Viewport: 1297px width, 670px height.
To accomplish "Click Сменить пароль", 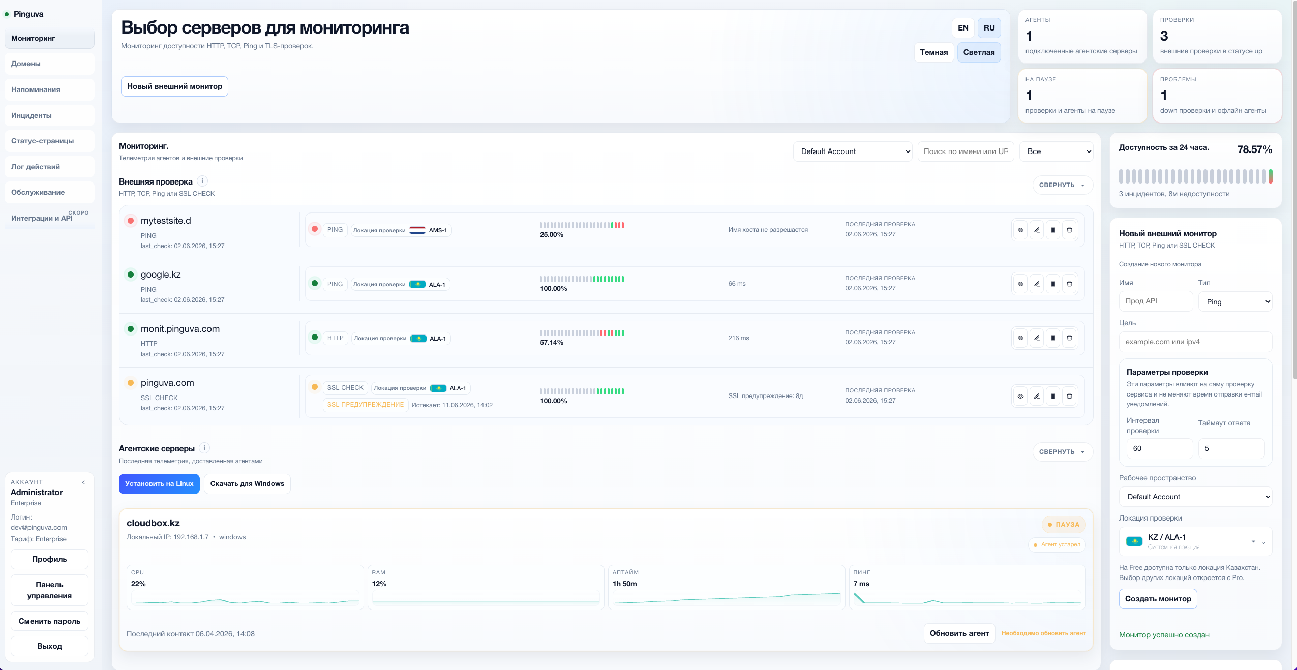I will point(49,621).
